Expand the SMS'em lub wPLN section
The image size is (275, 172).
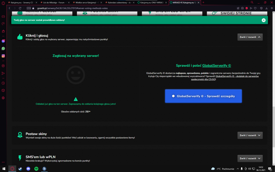(x=250, y=158)
